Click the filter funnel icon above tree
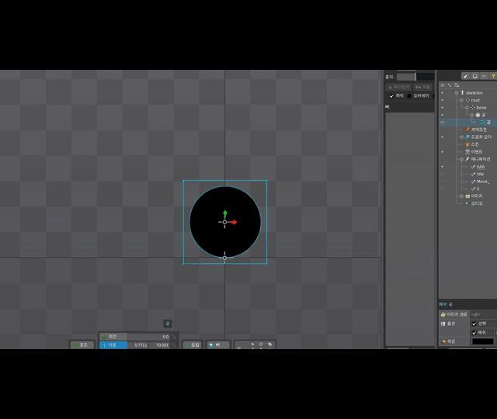Screen dimensions: 497x419 tap(493, 76)
